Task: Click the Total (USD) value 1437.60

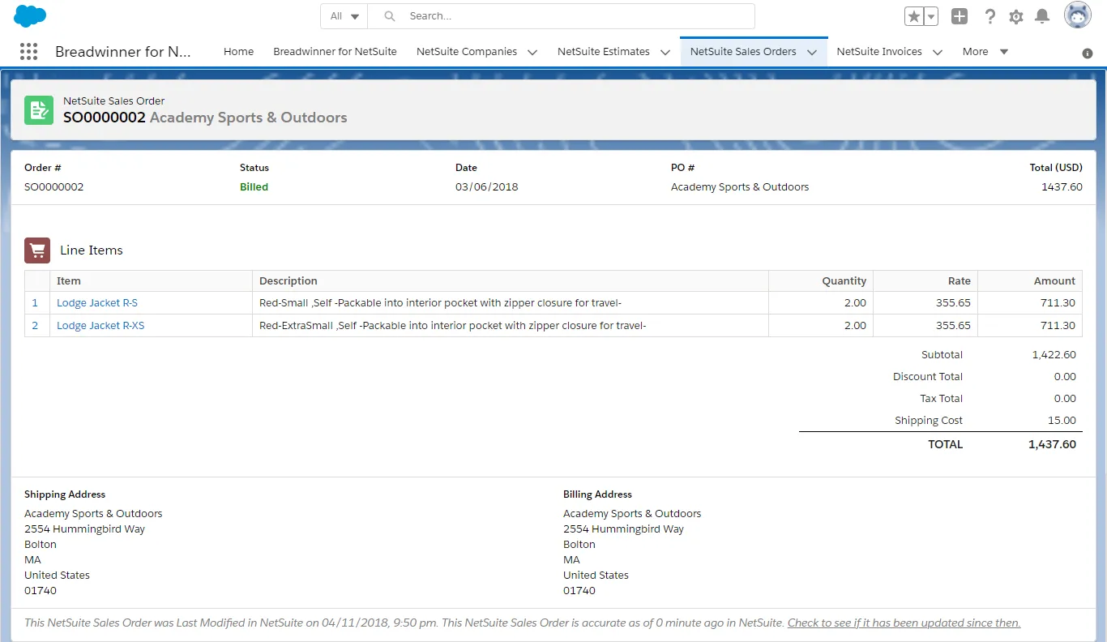Action: pyautogui.click(x=1062, y=186)
